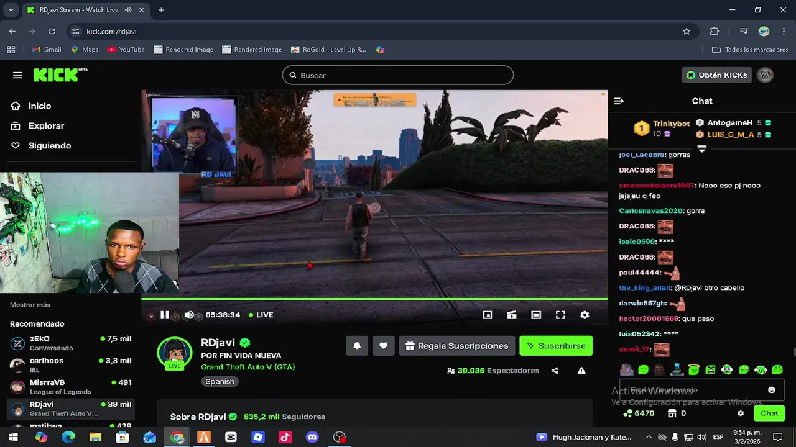796x447 pixels.
Task: Open Discord from the taskbar
Action: tap(312, 437)
